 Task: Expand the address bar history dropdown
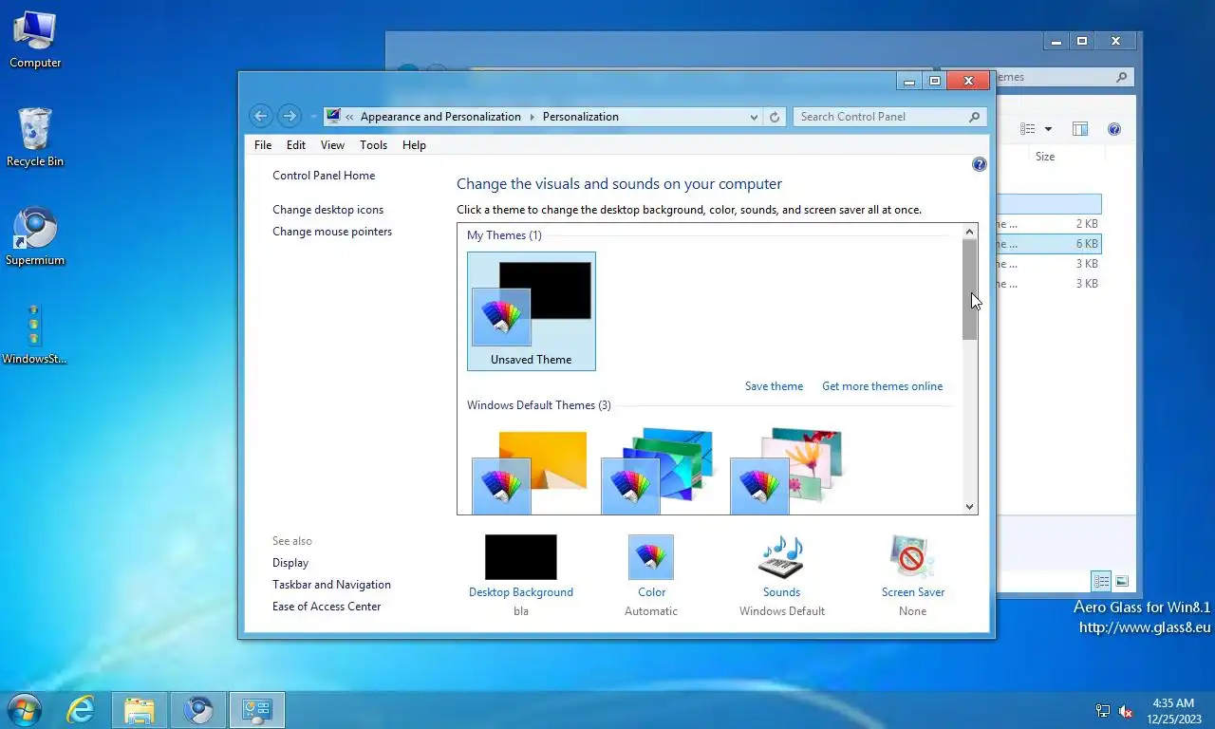754,117
